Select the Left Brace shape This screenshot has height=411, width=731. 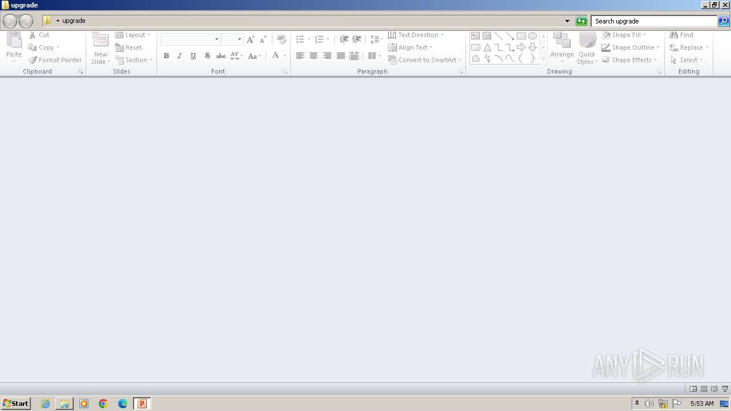click(x=521, y=58)
